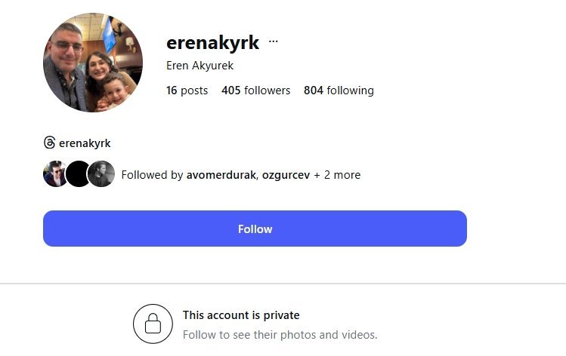The width and height of the screenshot is (566, 356).
Task: View the 405 followers list
Action: coord(255,90)
